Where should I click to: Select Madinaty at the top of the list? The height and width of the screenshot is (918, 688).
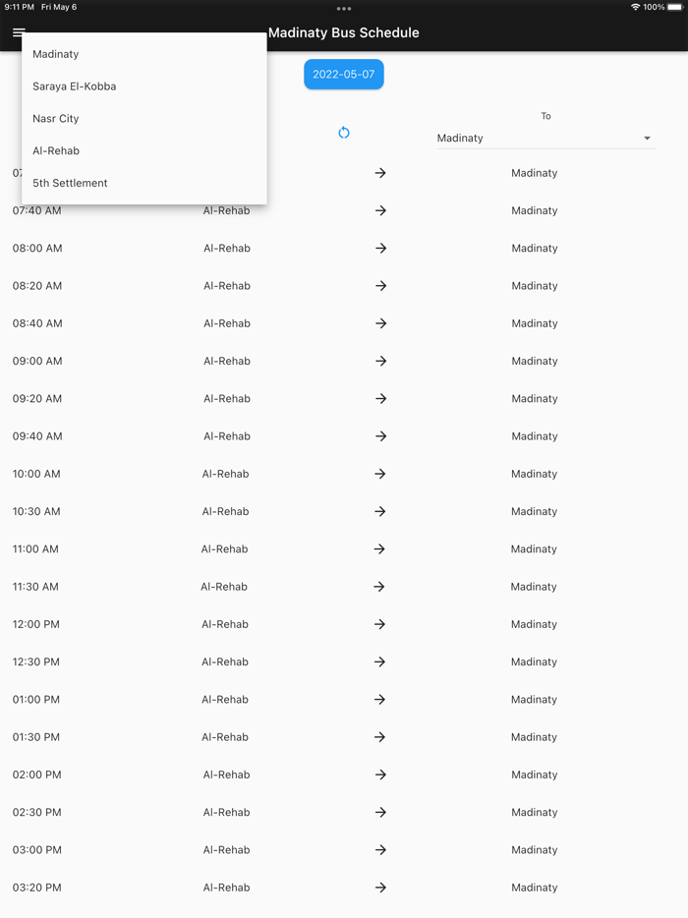point(56,54)
